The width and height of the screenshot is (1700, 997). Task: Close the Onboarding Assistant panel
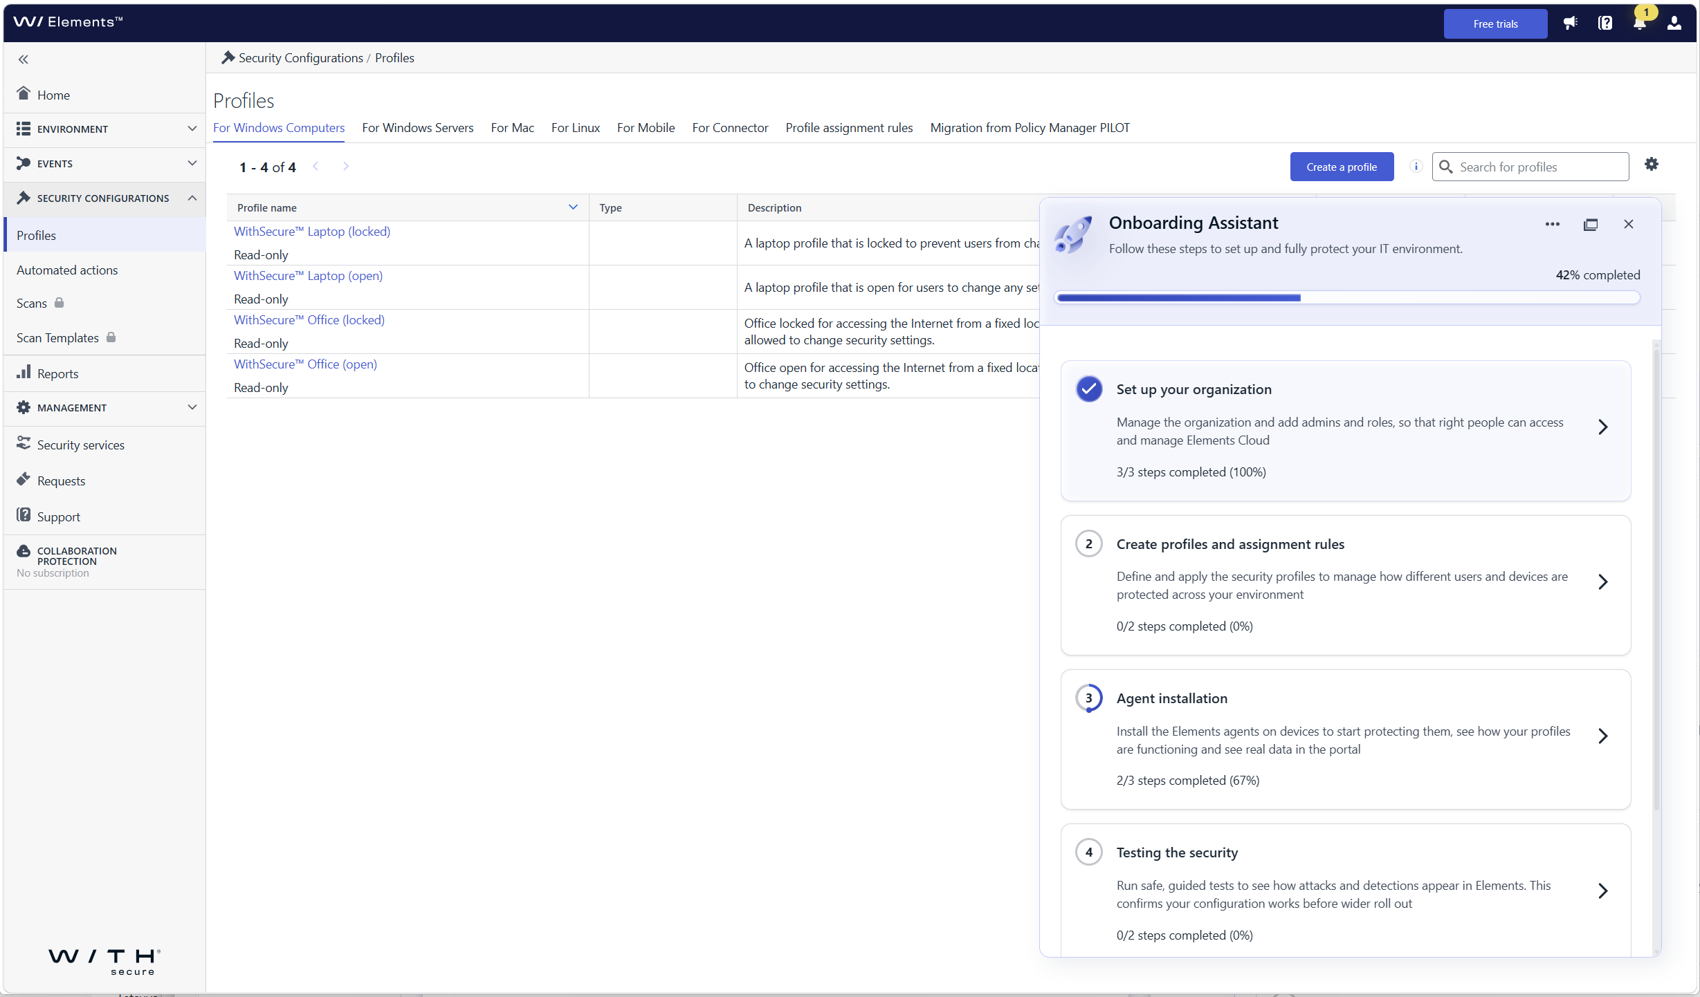[1628, 224]
